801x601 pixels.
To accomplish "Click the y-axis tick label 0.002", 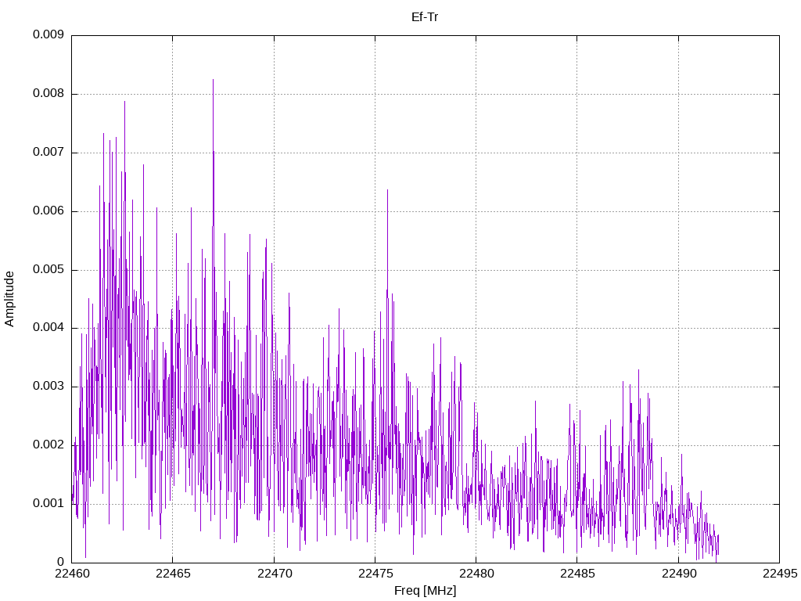I will 48,445.
